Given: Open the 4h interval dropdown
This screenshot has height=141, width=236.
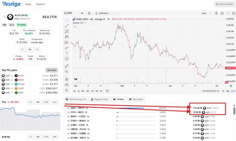Looking at the screenshot, I should [x=82, y=13].
